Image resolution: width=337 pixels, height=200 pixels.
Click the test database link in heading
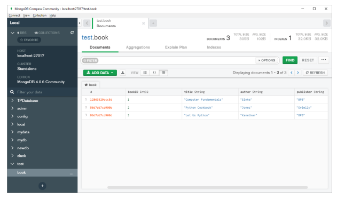[87, 37]
